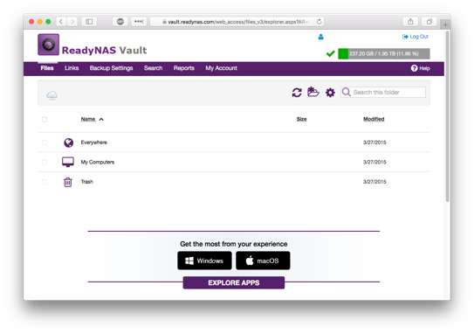Click the password dots extension button
This screenshot has height=334, width=474.
139,22
